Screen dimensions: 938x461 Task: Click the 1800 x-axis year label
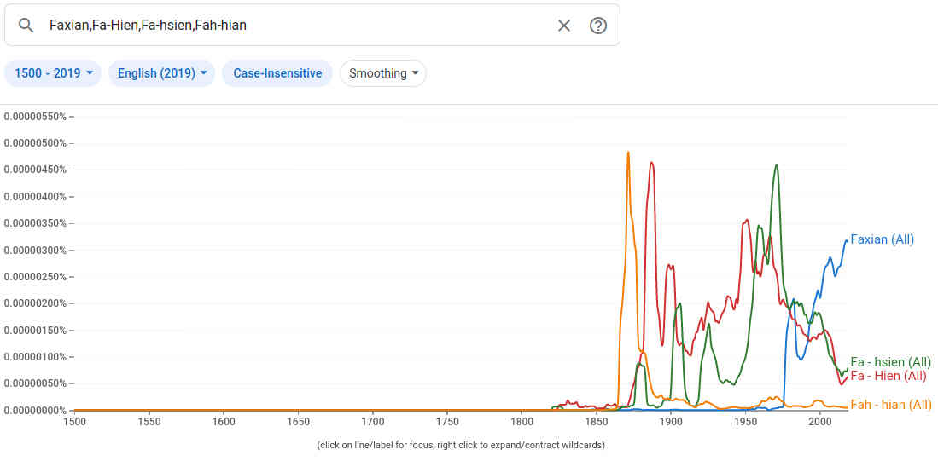521,421
